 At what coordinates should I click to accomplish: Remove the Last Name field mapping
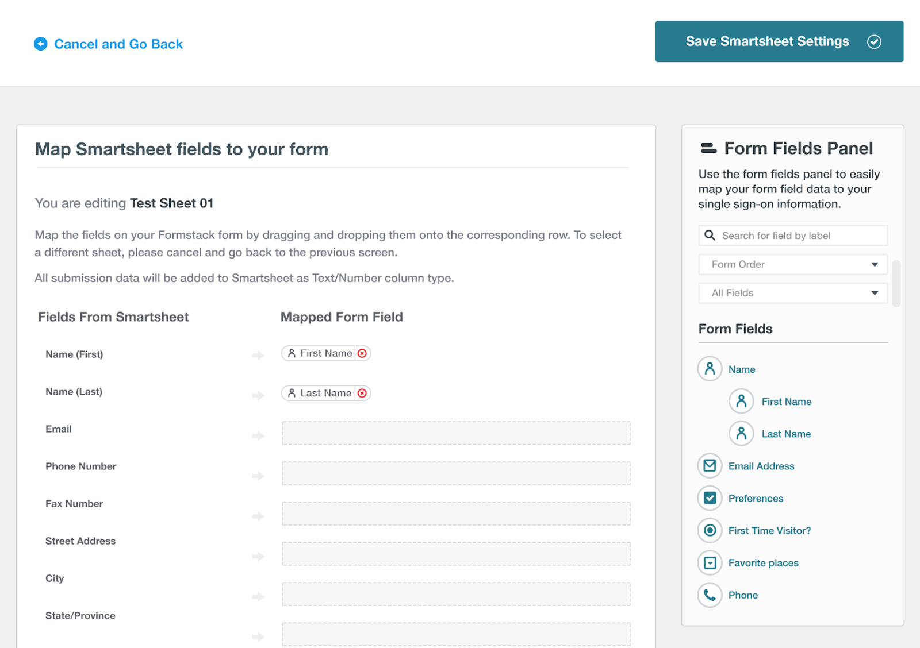tap(362, 393)
